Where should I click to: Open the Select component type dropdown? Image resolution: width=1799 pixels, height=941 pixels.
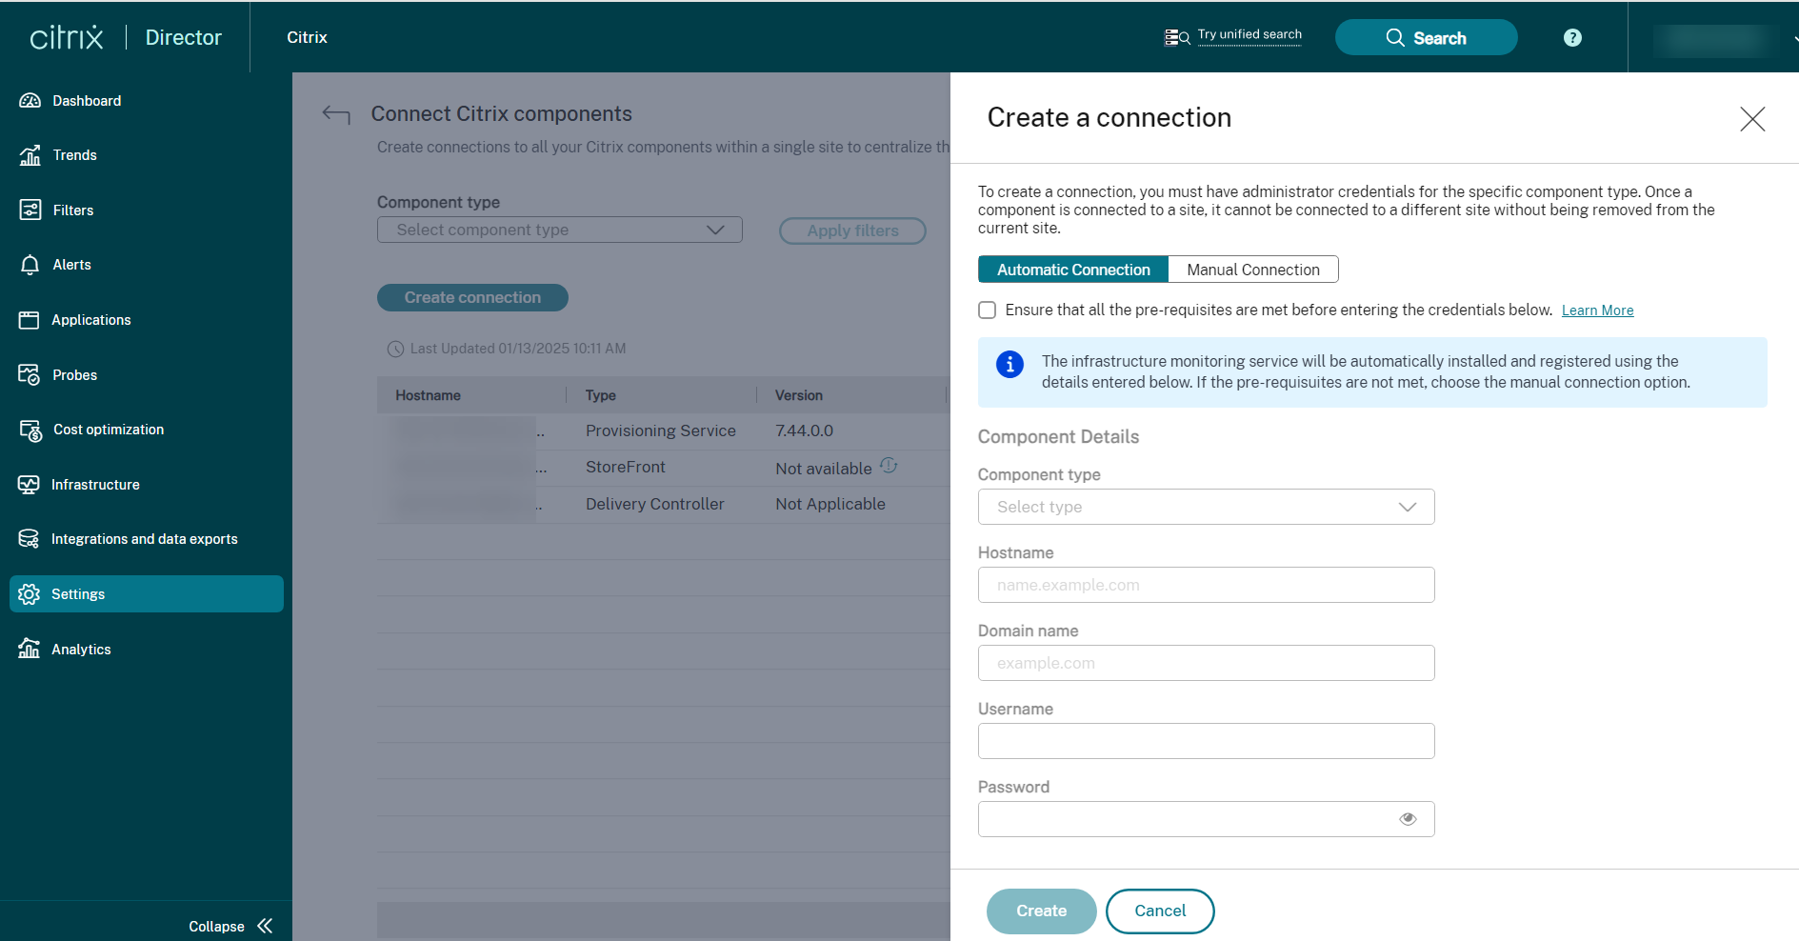click(x=559, y=230)
